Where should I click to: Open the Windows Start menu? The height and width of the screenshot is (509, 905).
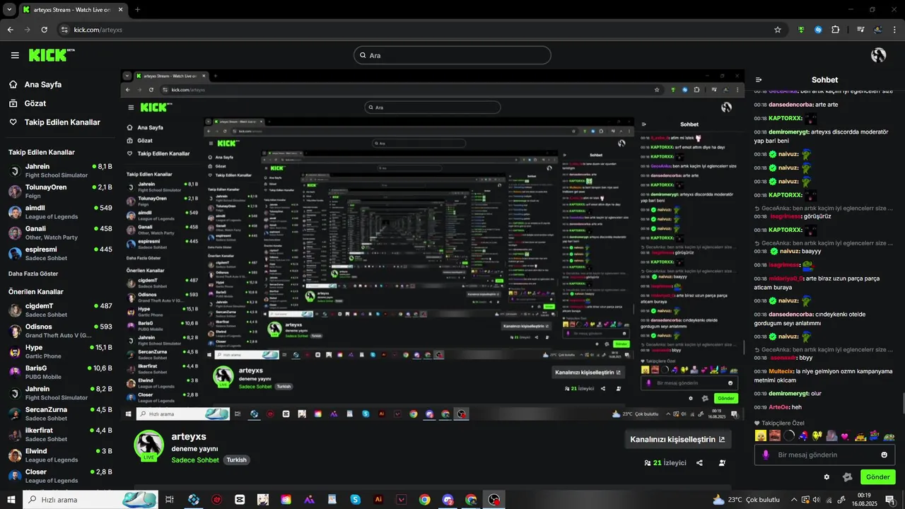coord(11,500)
